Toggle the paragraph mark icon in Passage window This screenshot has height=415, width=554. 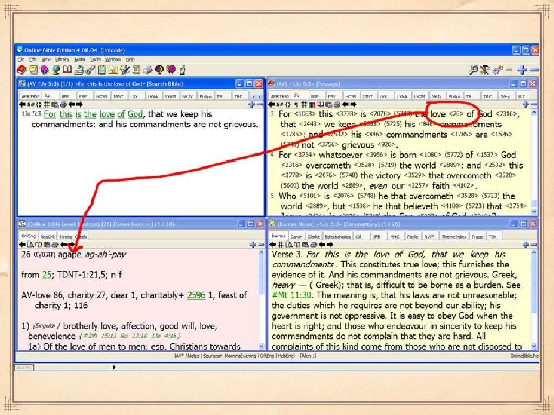coord(296,104)
